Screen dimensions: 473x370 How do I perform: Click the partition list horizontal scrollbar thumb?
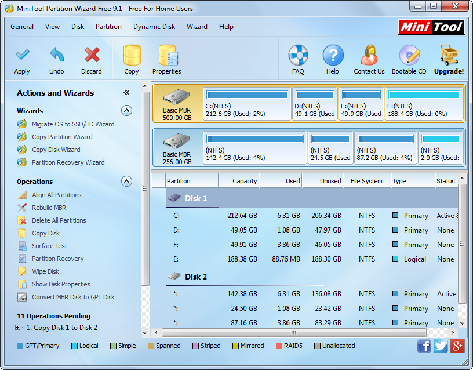(294, 332)
